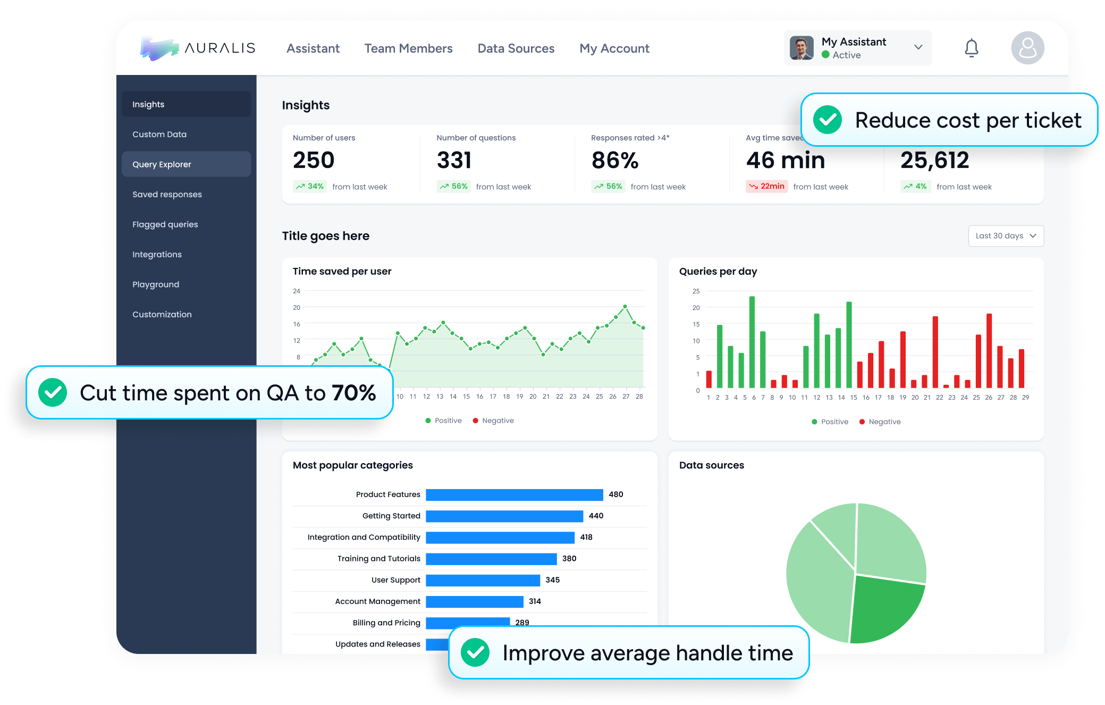Open the user profile avatar icon
The height and width of the screenshot is (705, 1105).
point(1027,48)
